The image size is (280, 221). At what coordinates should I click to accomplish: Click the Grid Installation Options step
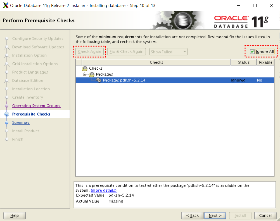pos(35,64)
